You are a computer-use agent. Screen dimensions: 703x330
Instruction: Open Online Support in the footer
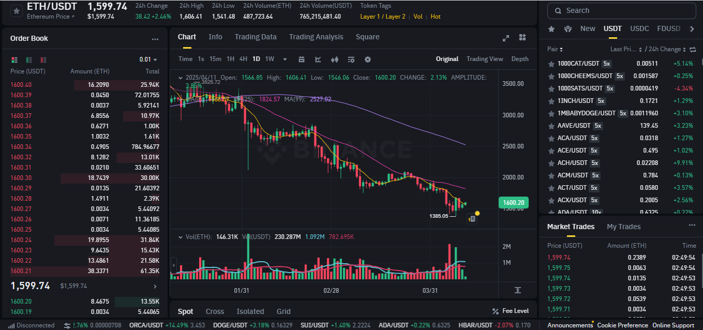pyautogui.click(x=673, y=325)
